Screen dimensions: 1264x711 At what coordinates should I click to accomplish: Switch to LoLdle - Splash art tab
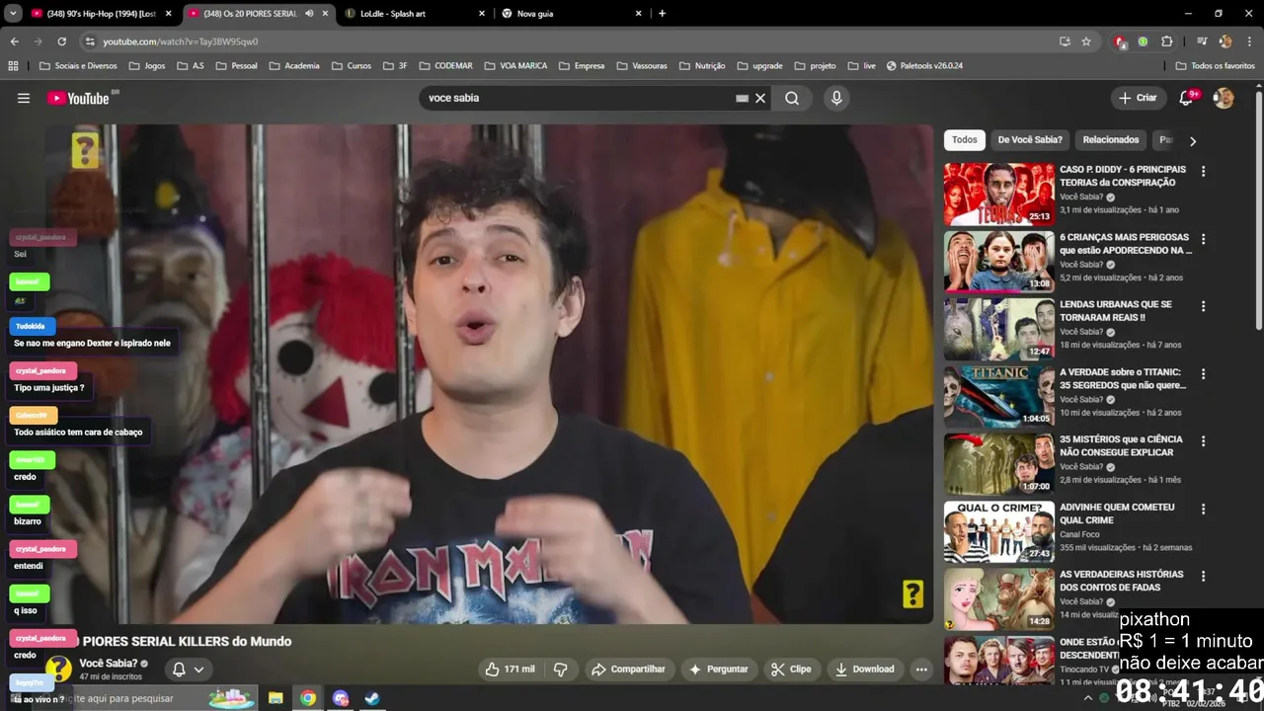coord(415,14)
